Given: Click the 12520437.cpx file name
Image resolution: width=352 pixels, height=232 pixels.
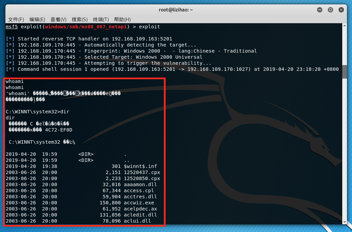Looking at the screenshot, I should [x=142, y=173].
